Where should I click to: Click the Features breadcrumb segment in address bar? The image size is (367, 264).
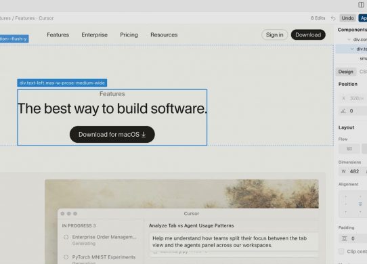pos(25,18)
